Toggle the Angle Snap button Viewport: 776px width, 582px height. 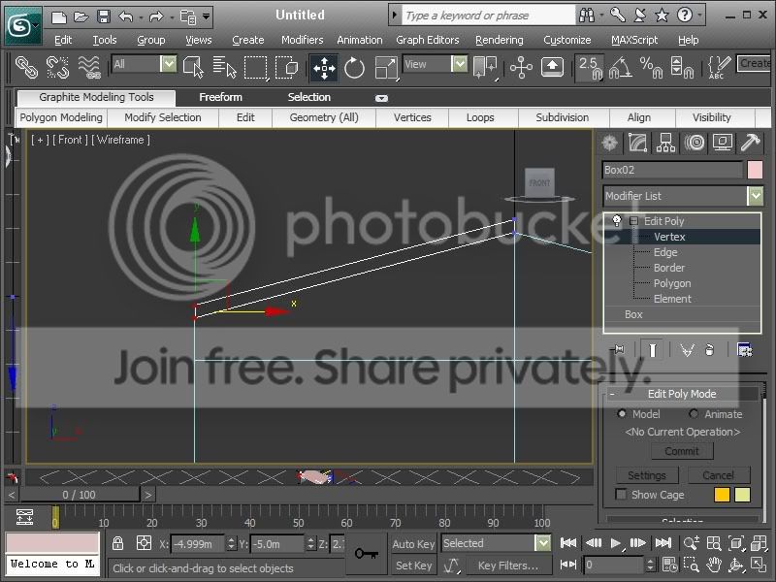621,68
